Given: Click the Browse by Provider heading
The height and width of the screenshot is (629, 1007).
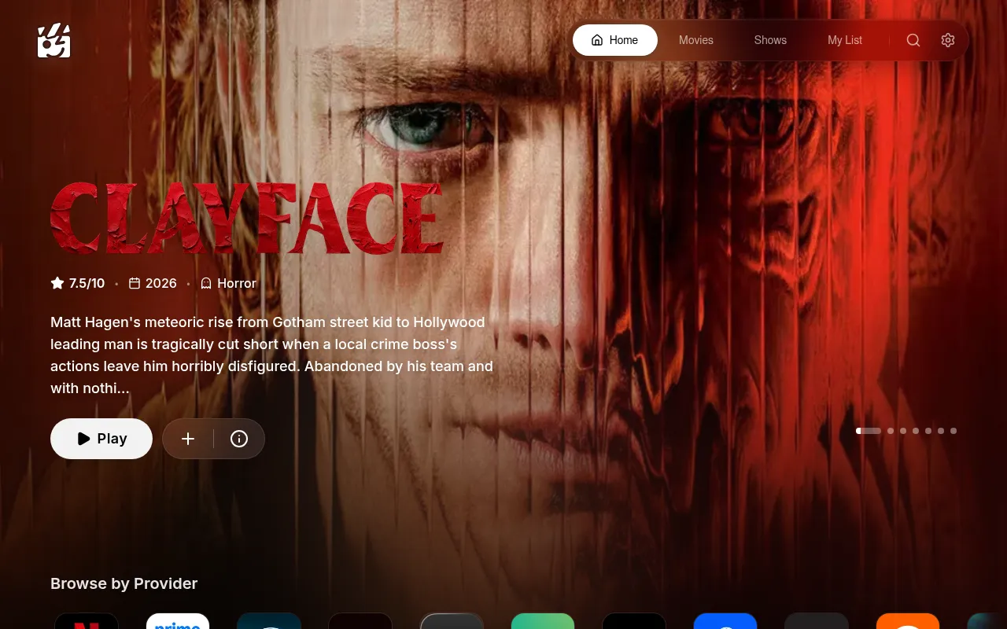Looking at the screenshot, I should (x=124, y=583).
